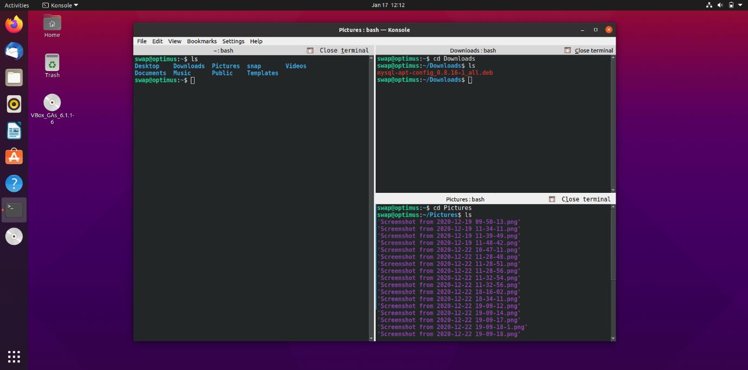
Task: Click the Show Applications grid icon
Action: (x=14, y=356)
